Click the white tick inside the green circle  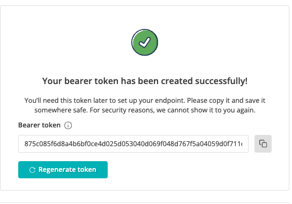point(145,42)
